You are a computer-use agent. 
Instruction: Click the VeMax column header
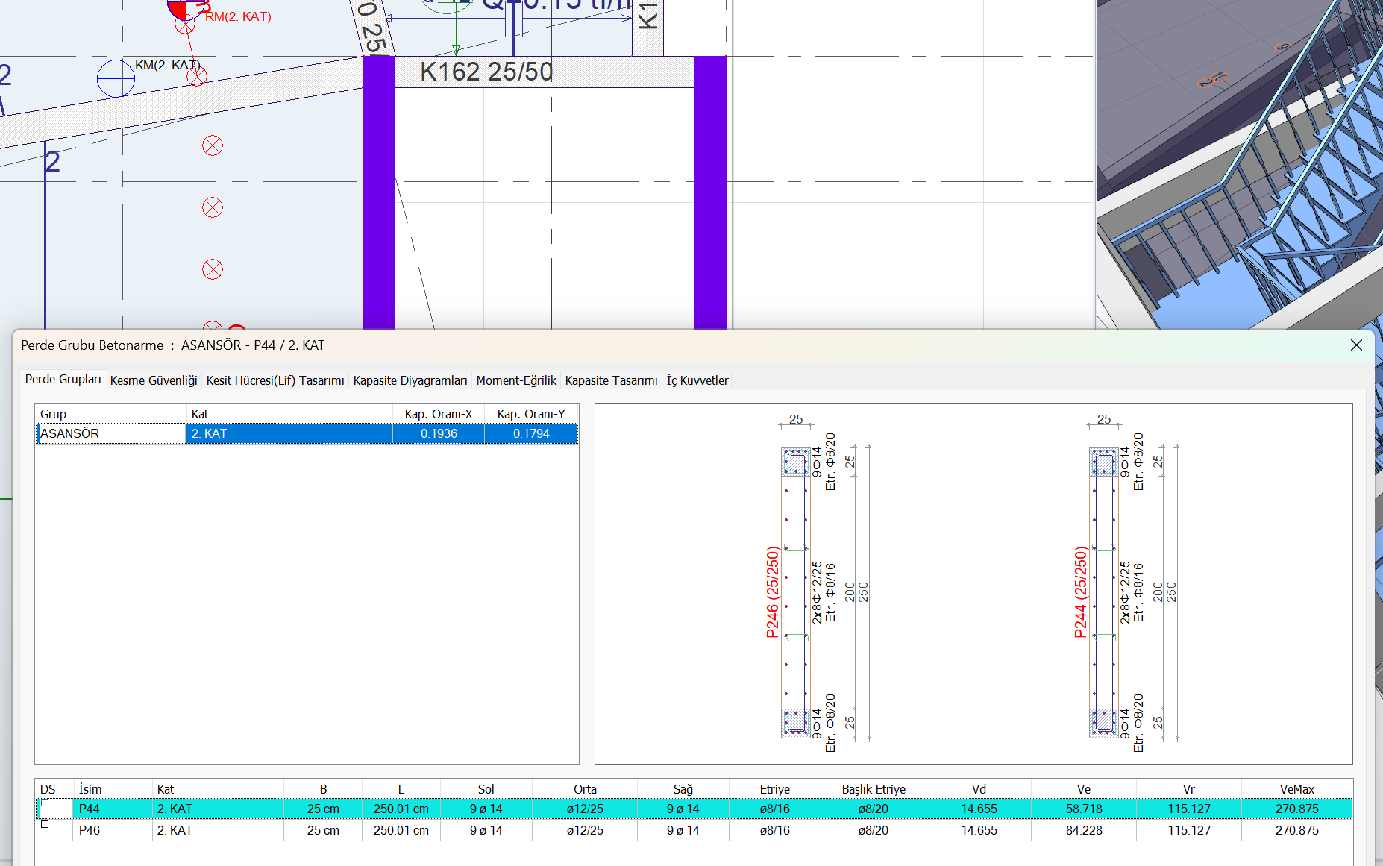pyautogui.click(x=1296, y=789)
